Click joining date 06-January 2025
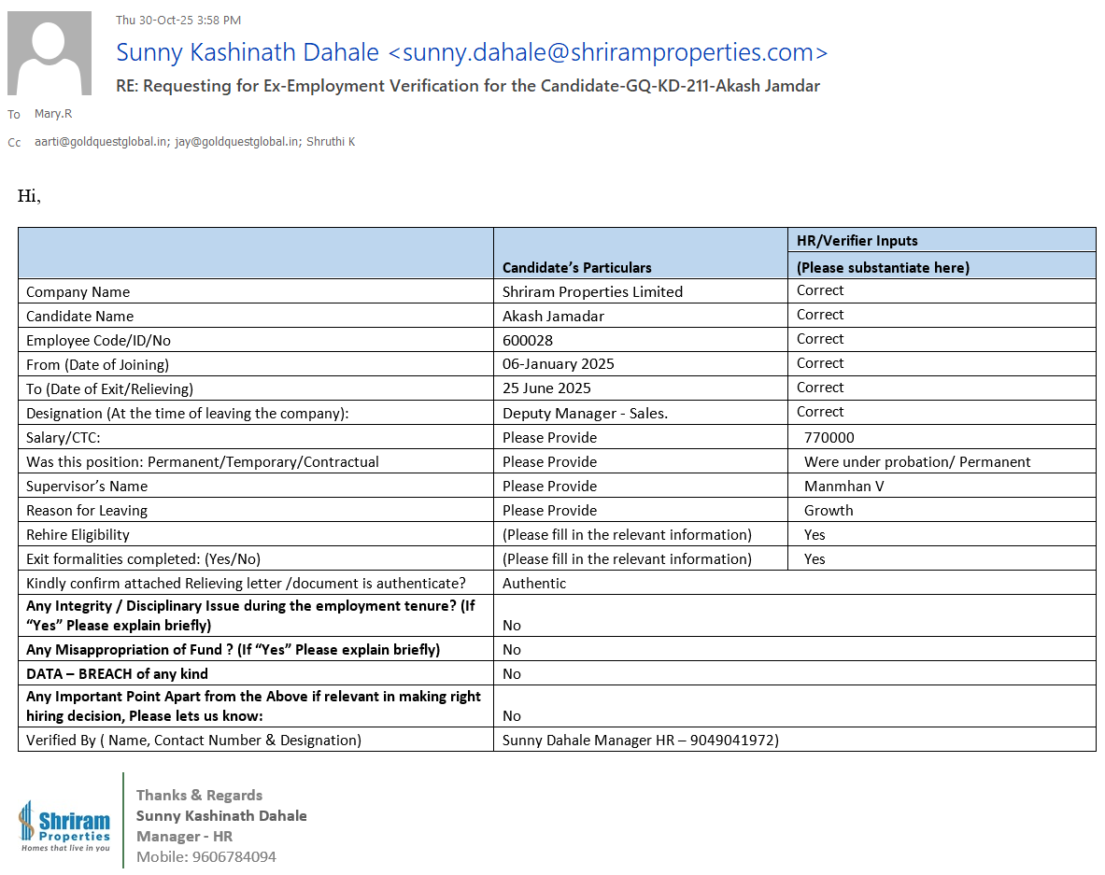 coord(559,364)
